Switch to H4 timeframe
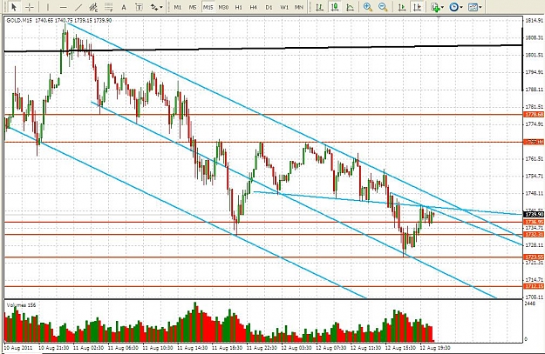Screen dimensions: 545x354 tap(254, 7)
